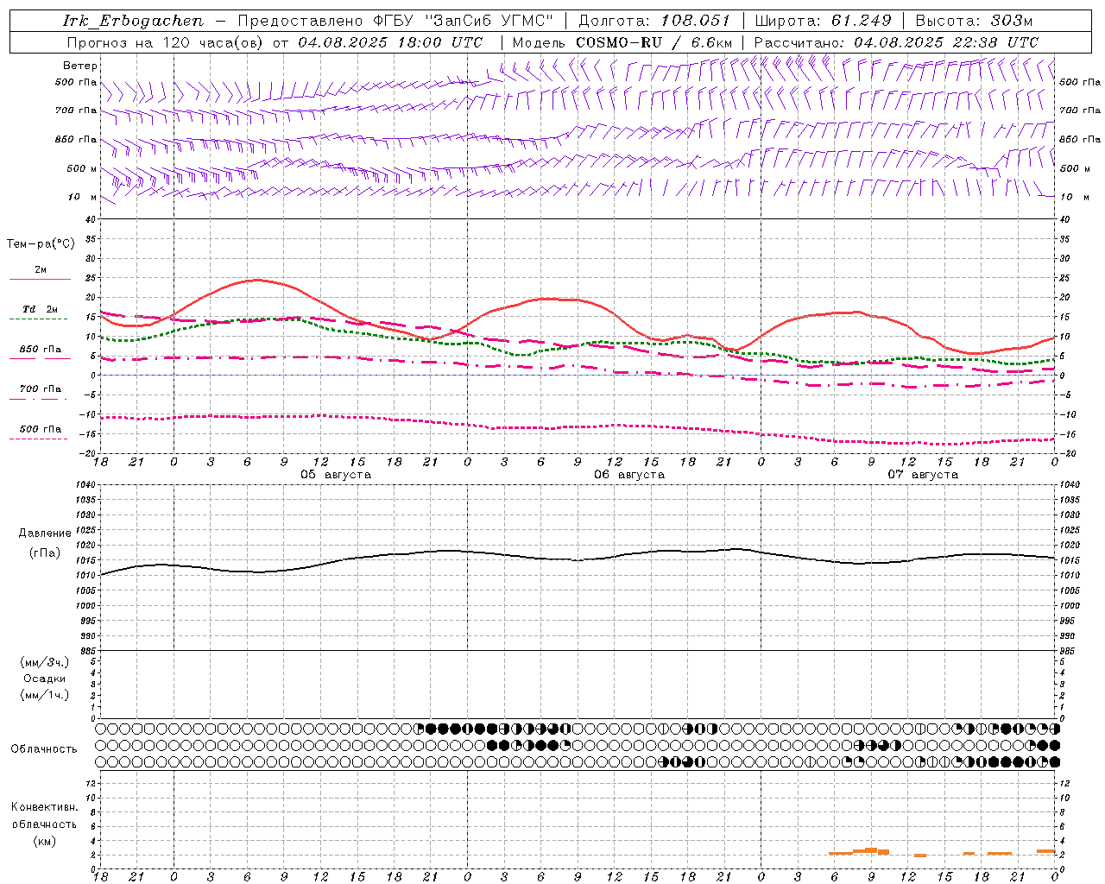Click the 500 м wind level label on the left
The height and width of the screenshot is (884, 1105).
(82, 168)
